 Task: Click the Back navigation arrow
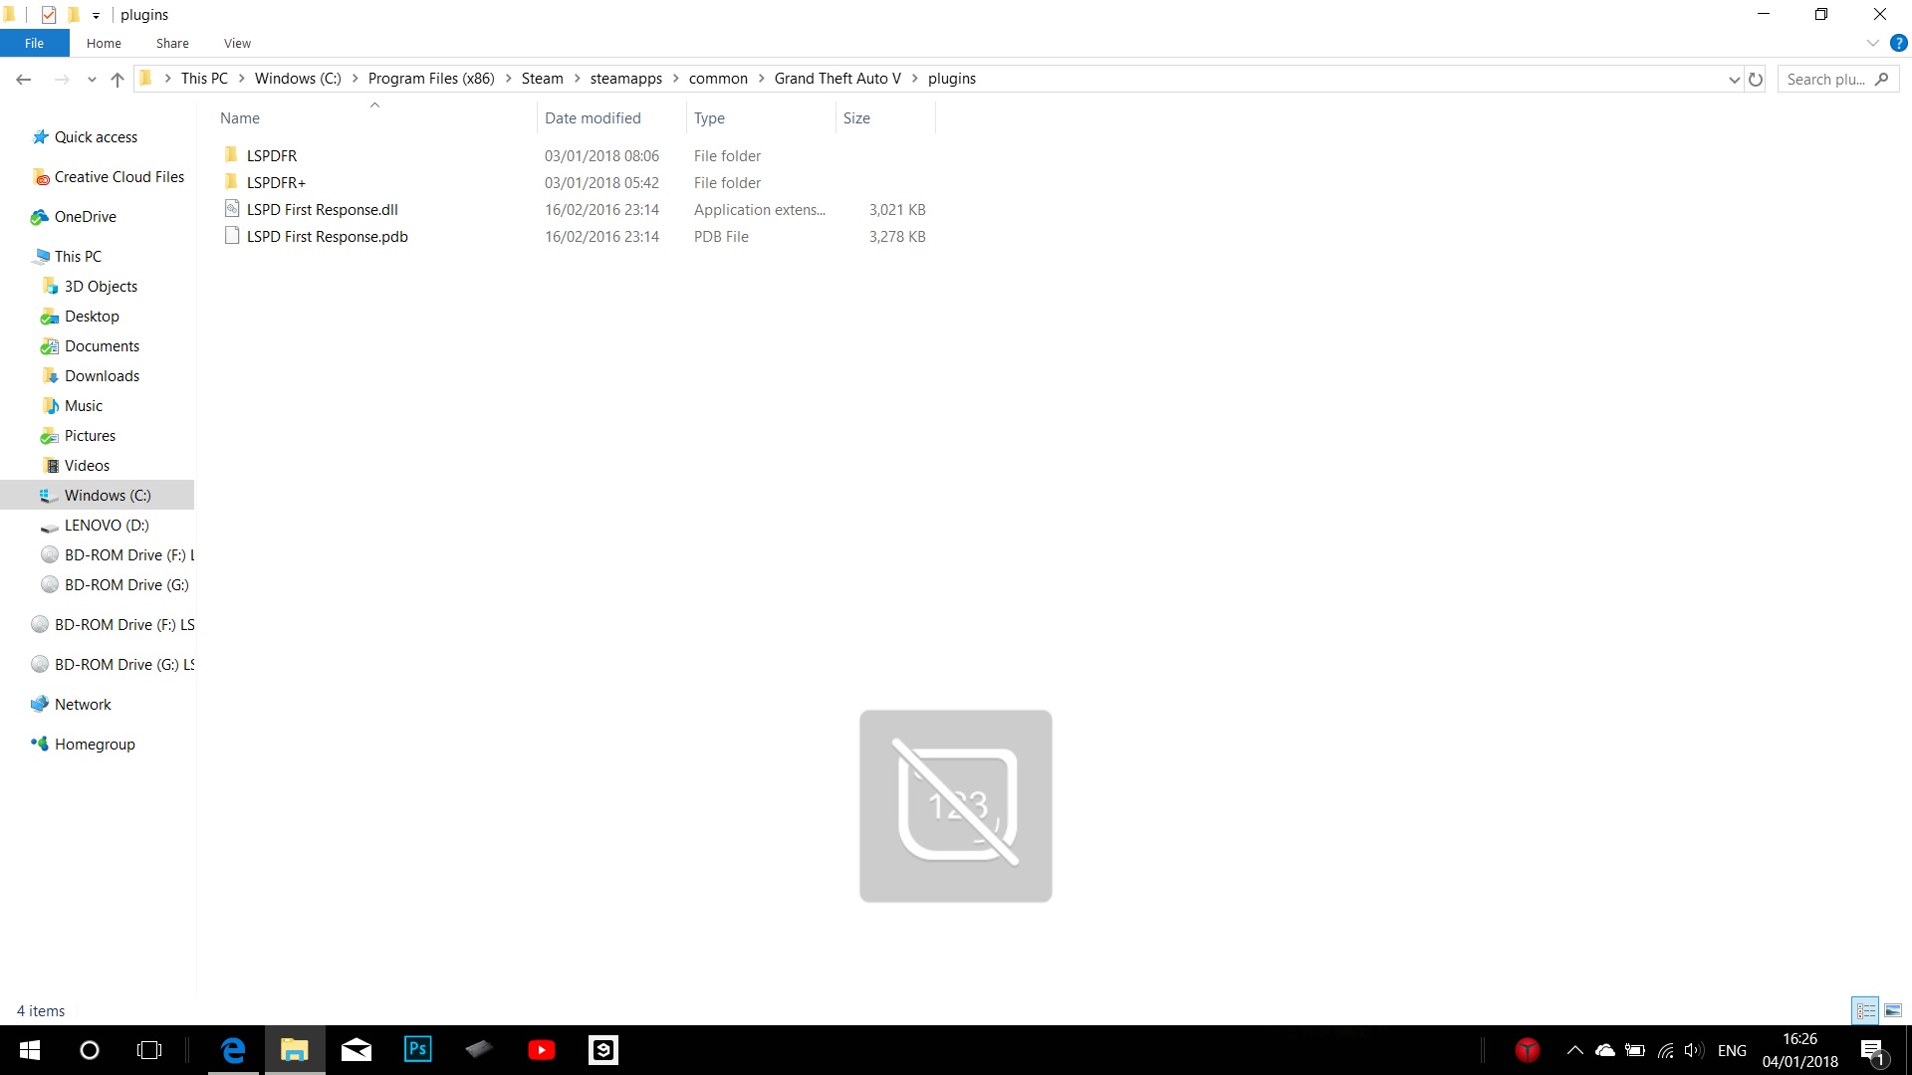pyautogui.click(x=24, y=79)
